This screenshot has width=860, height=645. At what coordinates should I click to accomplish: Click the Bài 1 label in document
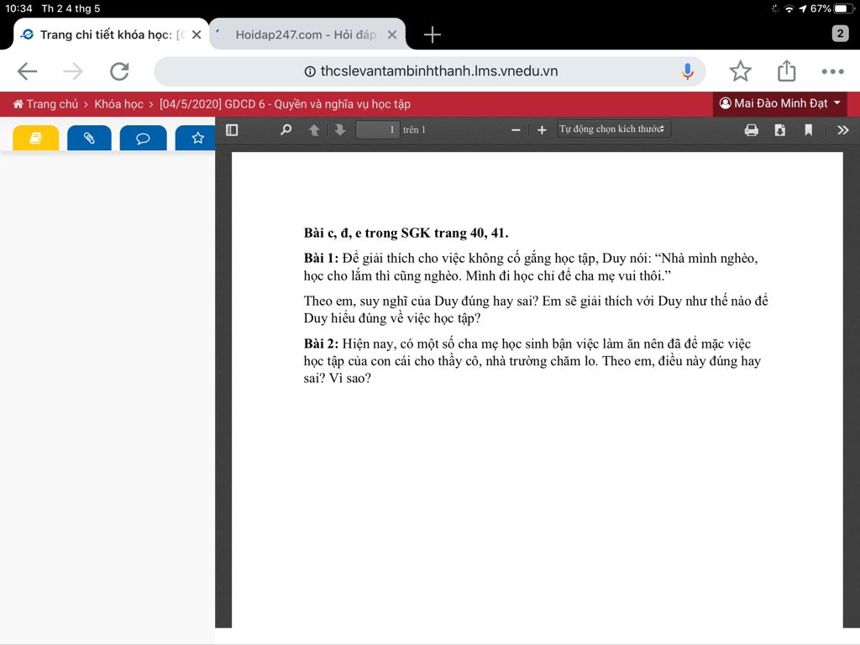322,258
